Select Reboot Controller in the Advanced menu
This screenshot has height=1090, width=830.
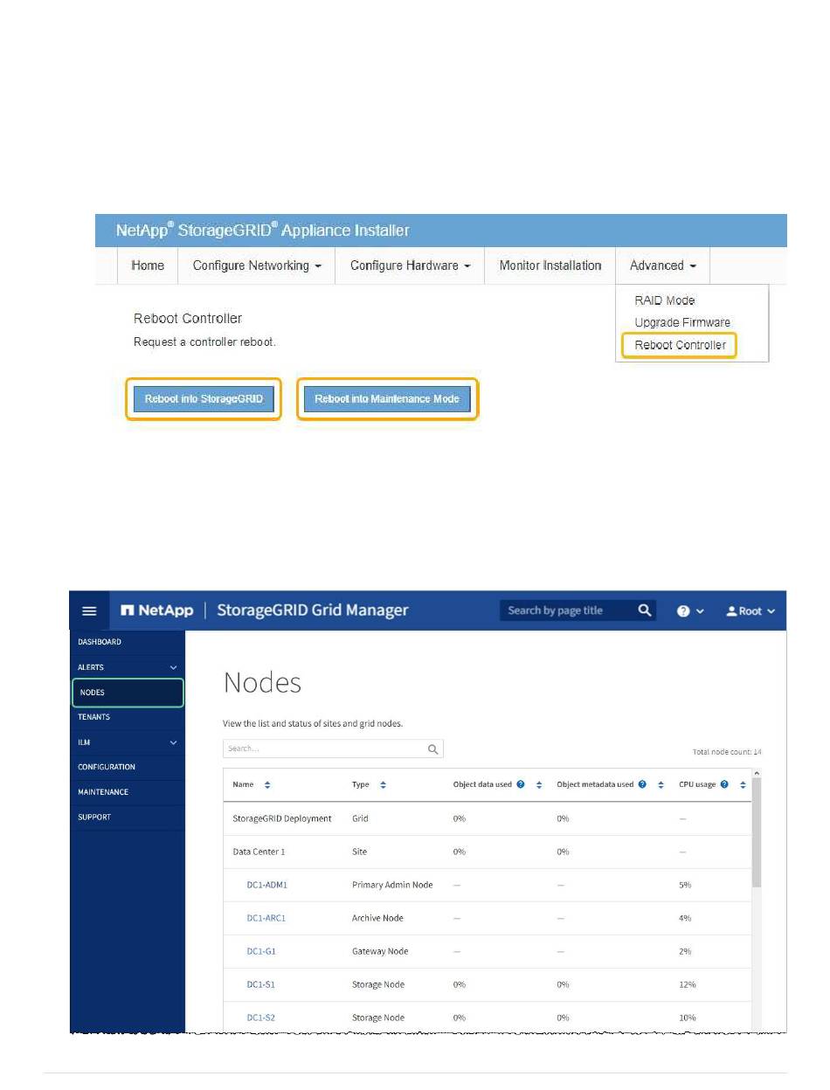tap(680, 345)
